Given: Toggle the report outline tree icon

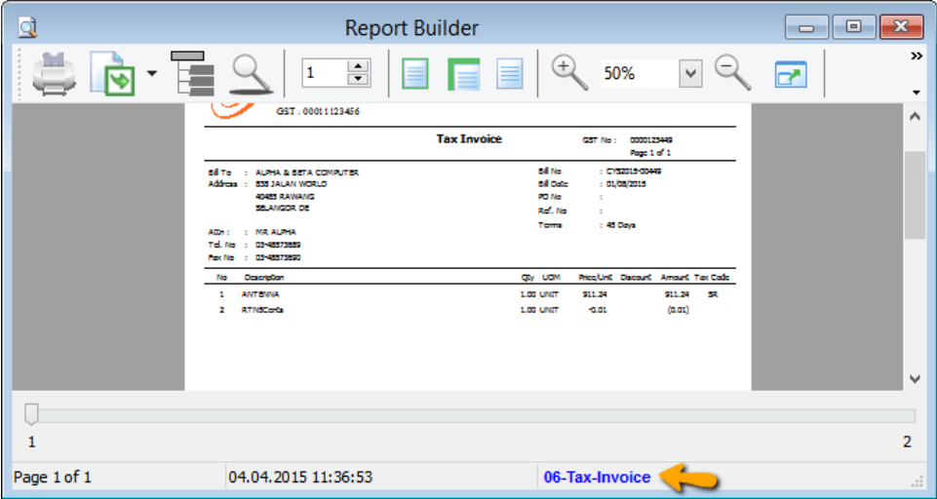Looking at the screenshot, I should pos(194,73).
